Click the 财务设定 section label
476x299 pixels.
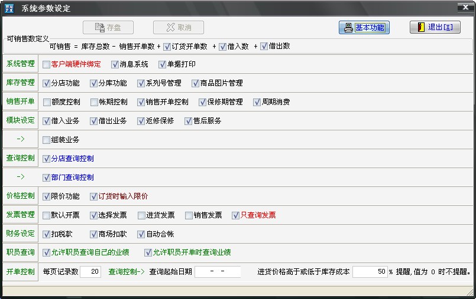(x=20, y=234)
